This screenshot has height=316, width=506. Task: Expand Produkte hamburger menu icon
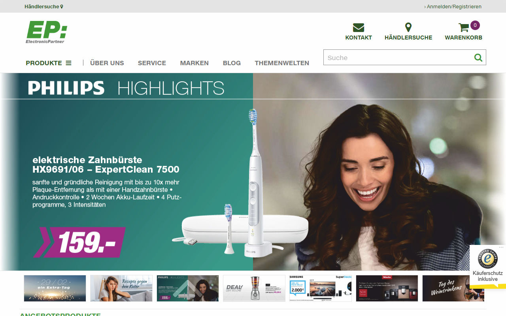(x=68, y=63)
